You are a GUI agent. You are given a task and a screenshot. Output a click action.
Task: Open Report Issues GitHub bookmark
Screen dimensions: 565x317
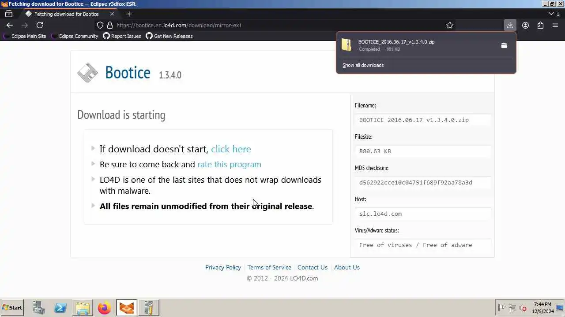pyautogui.click(x=122, y=36)
